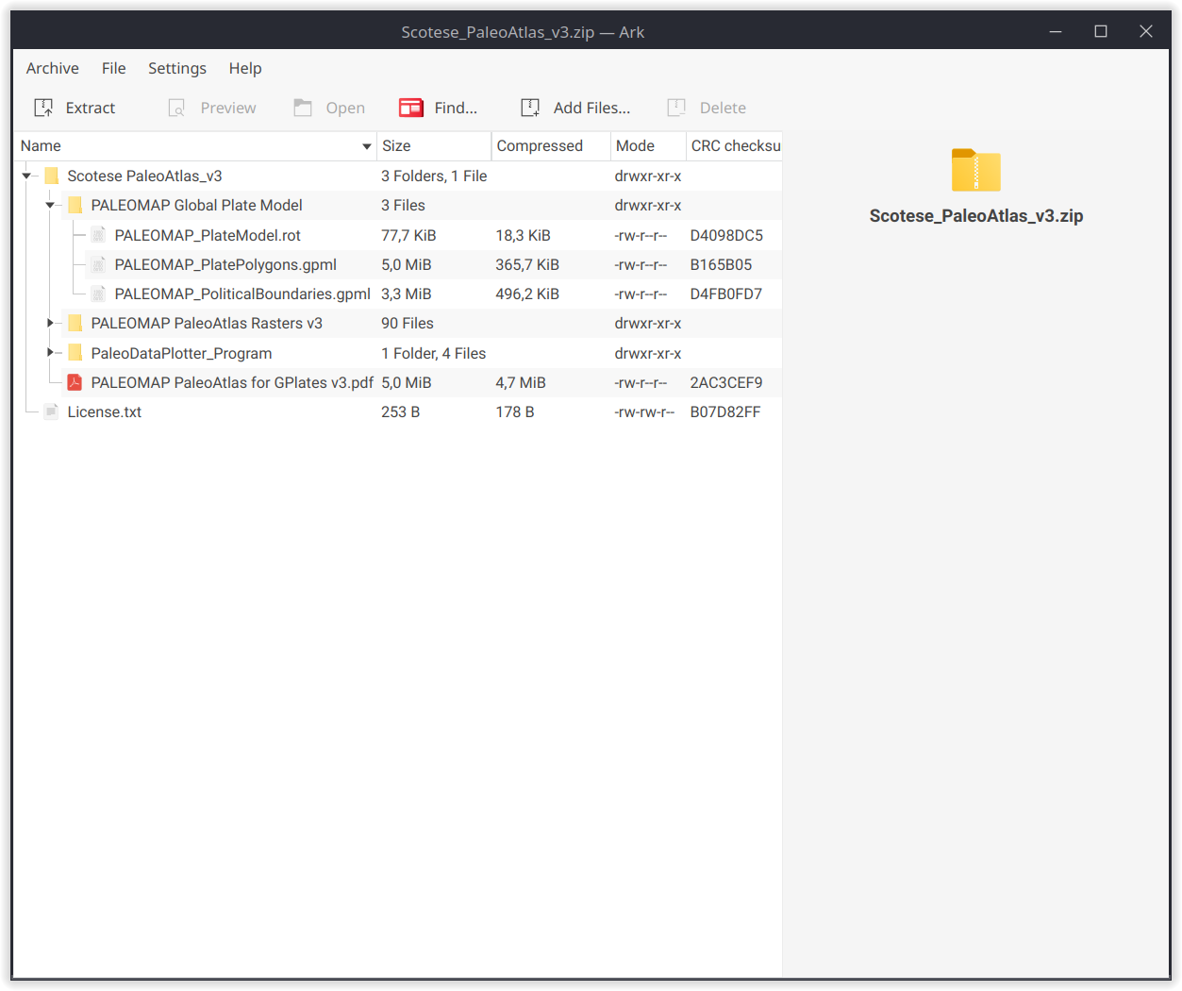Click the PaleoDataPlotter_Program folder icon
This screenshot has width=1182, height=991.
click(75, 353)
